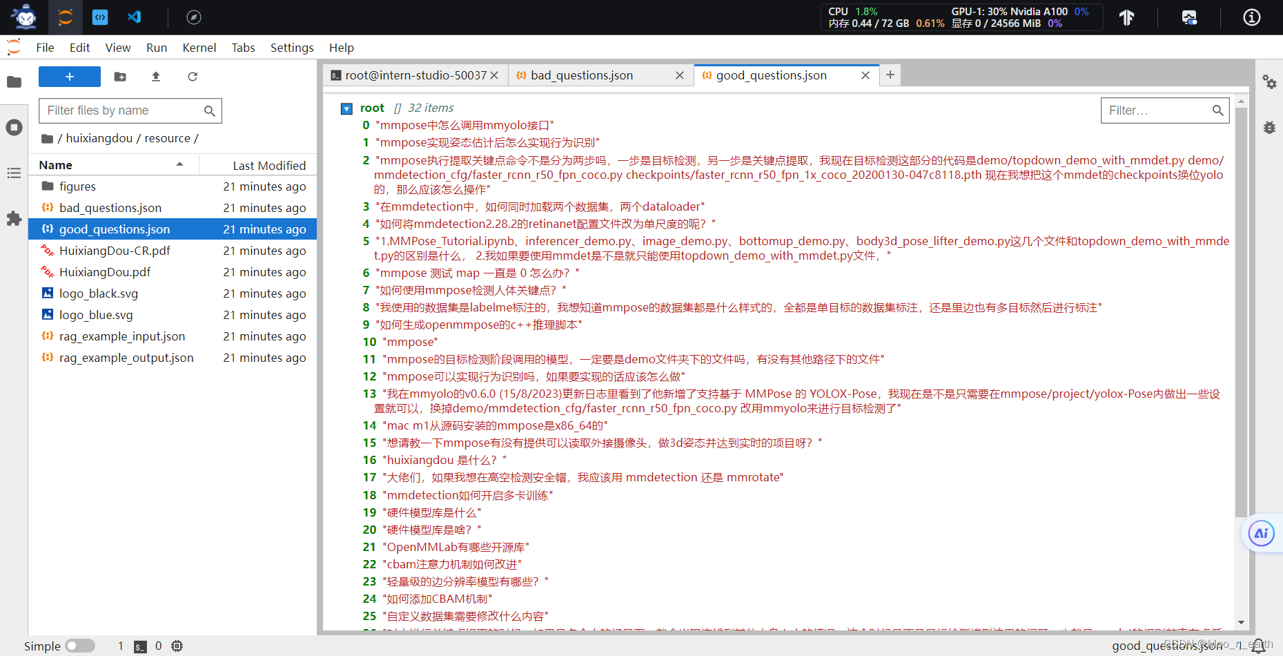Click the "32 items" root count label
1283x656 pixels.
click(x=431, y=108)
